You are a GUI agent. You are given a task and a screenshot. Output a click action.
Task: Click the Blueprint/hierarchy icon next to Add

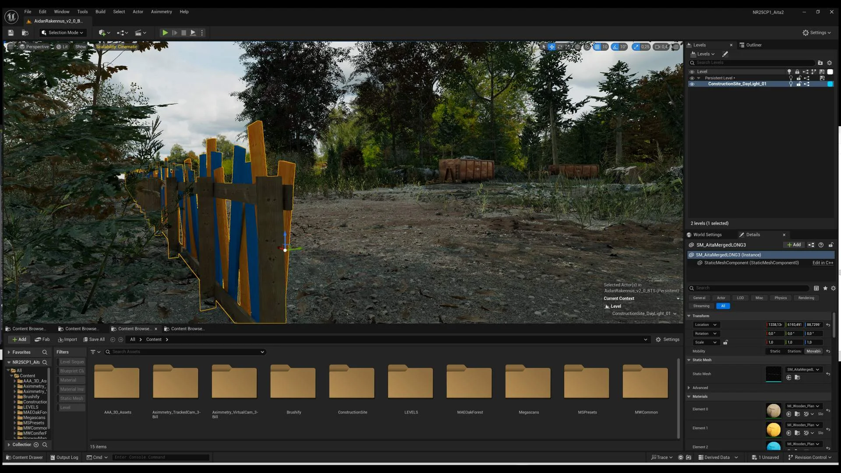click(x=811, y=245)
